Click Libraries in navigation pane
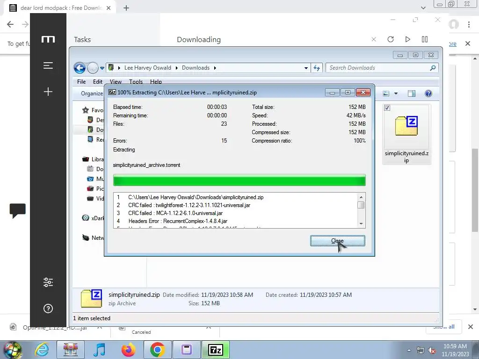Image resolution: width=479 pixels, height=359 pixels. tap(93, 159)
